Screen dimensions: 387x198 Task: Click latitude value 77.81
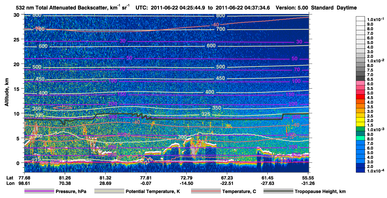(x=146, y=178)
